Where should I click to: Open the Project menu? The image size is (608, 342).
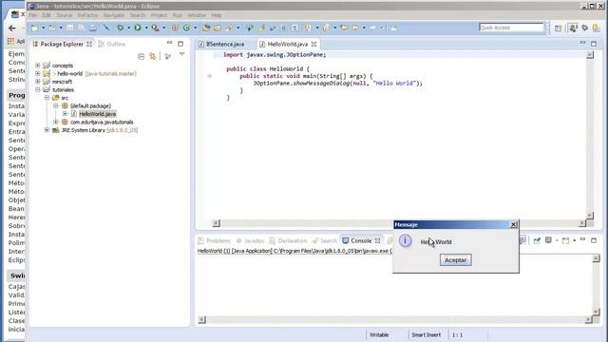pos(159,15)
